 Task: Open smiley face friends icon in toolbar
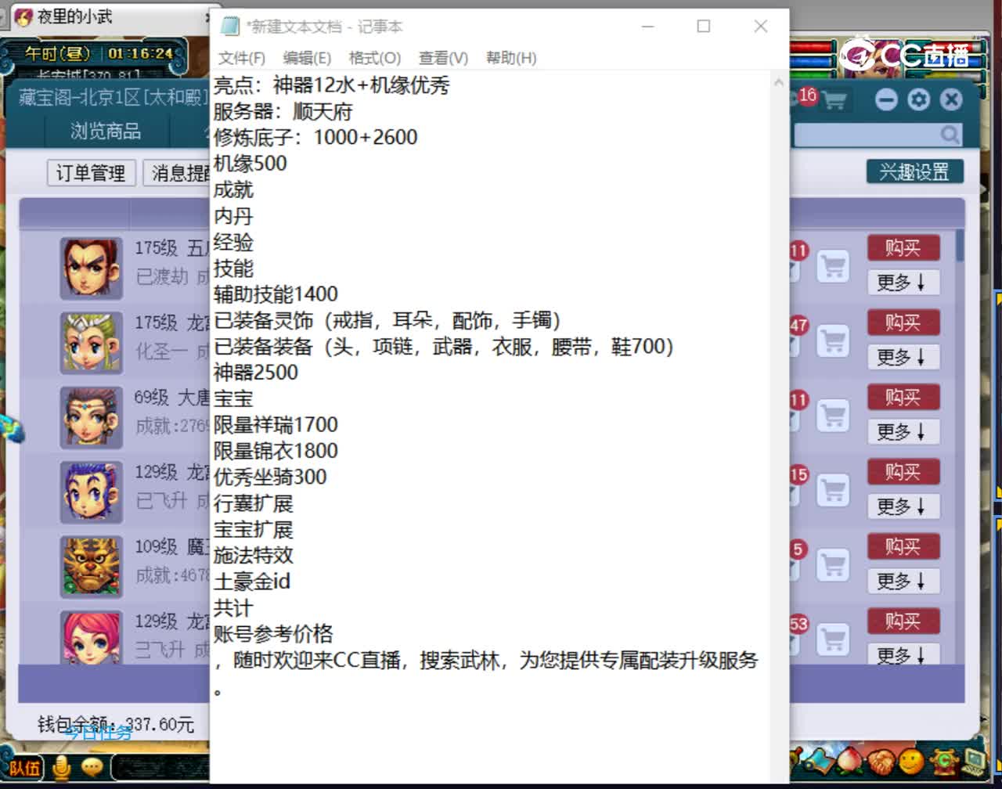[x=910, y=761]
